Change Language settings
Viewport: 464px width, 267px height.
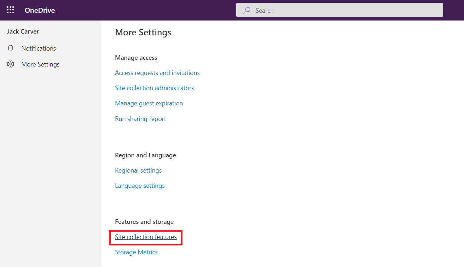[x=140, y=185]
